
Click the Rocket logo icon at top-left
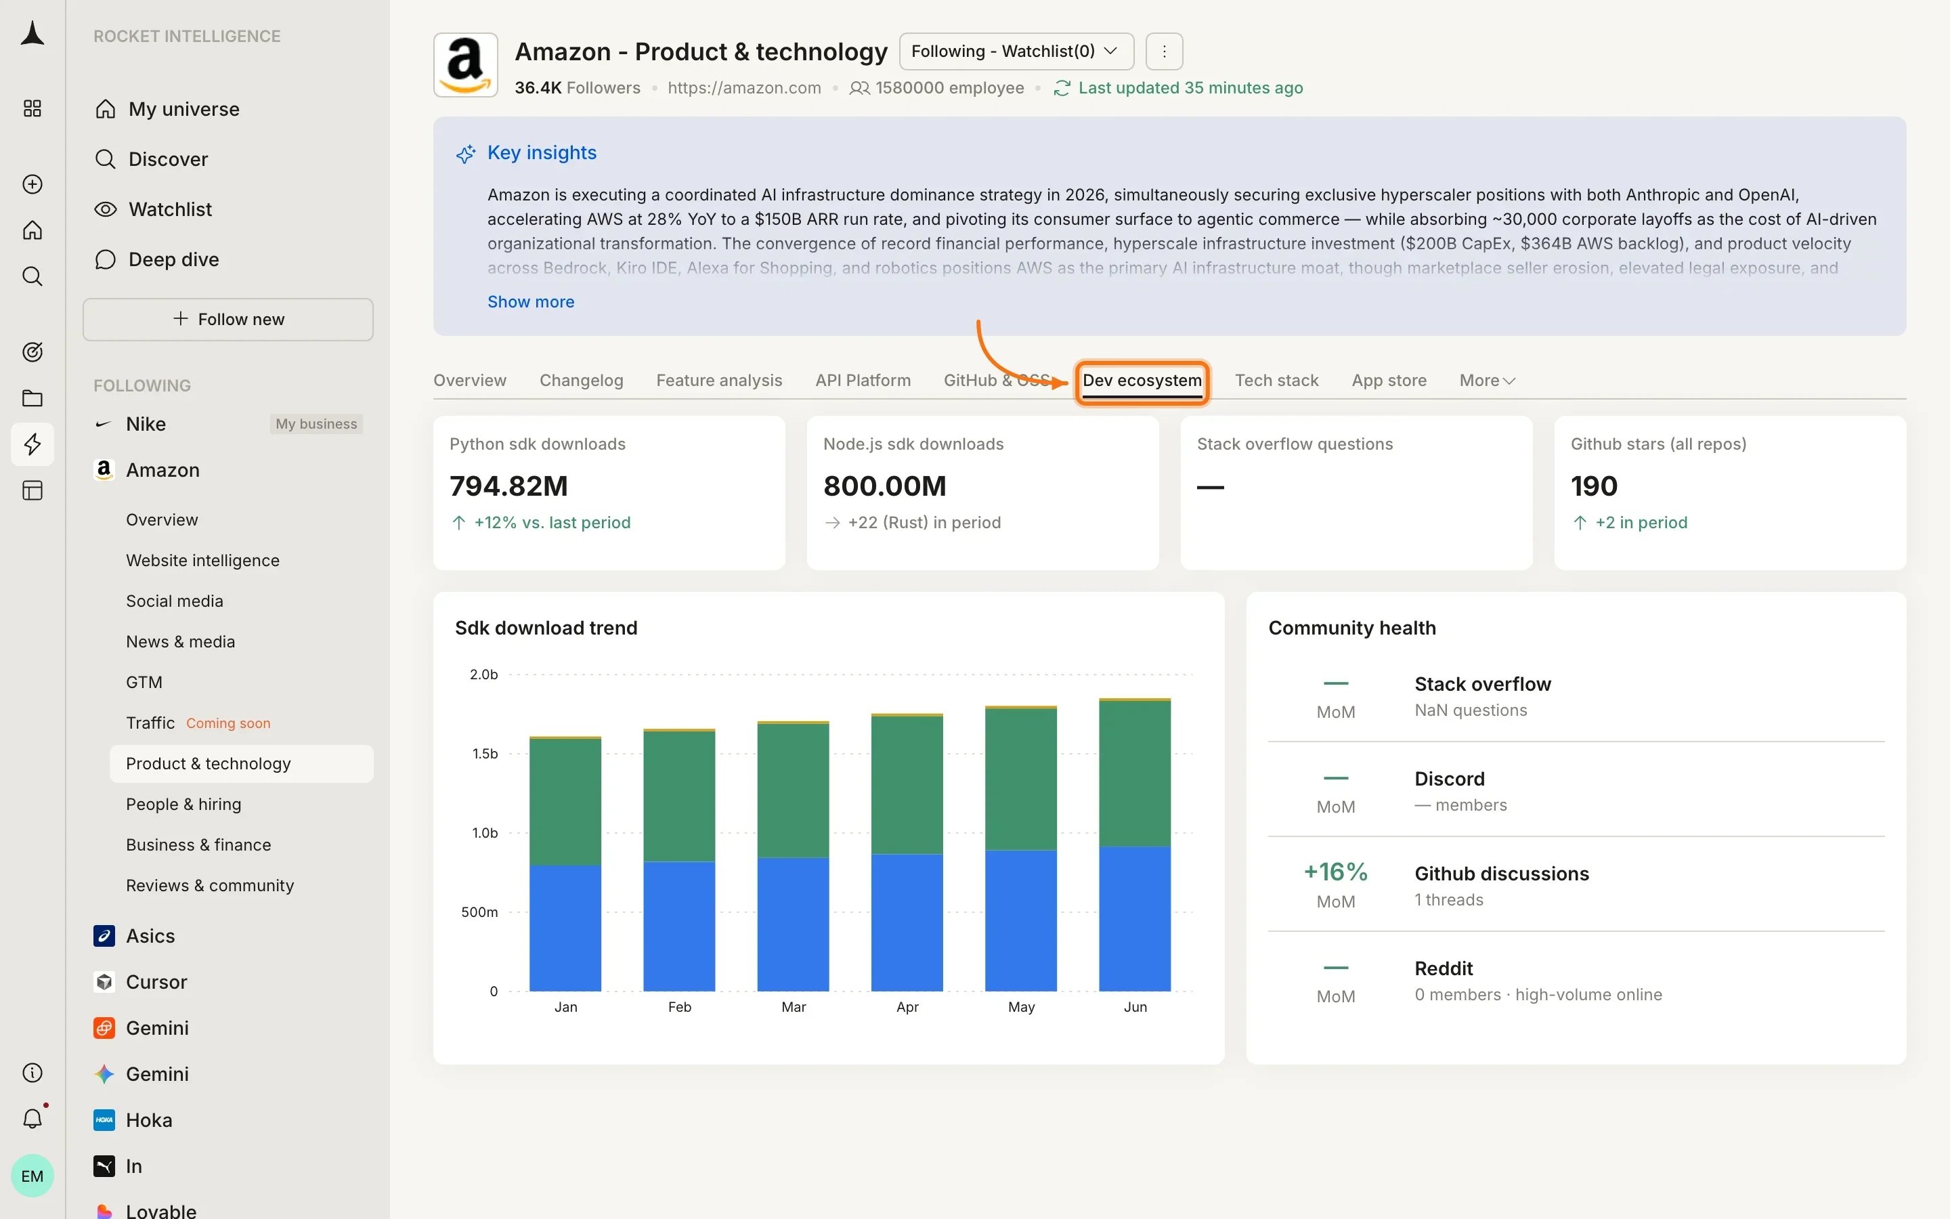32,34
